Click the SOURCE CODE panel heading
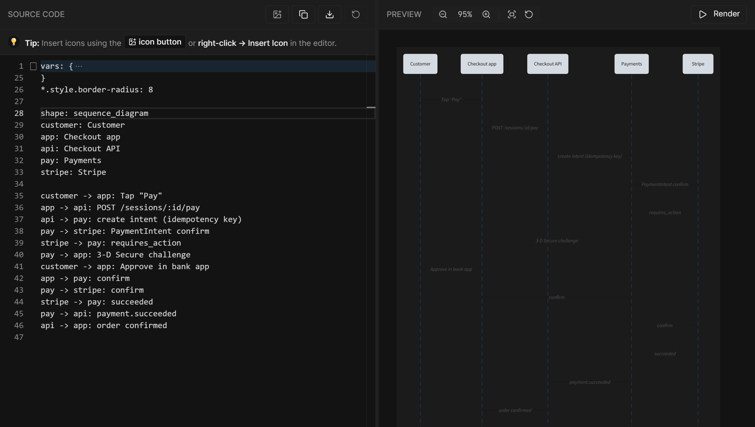The height and width of the screenshot is (427, 755). coord(36,14)
